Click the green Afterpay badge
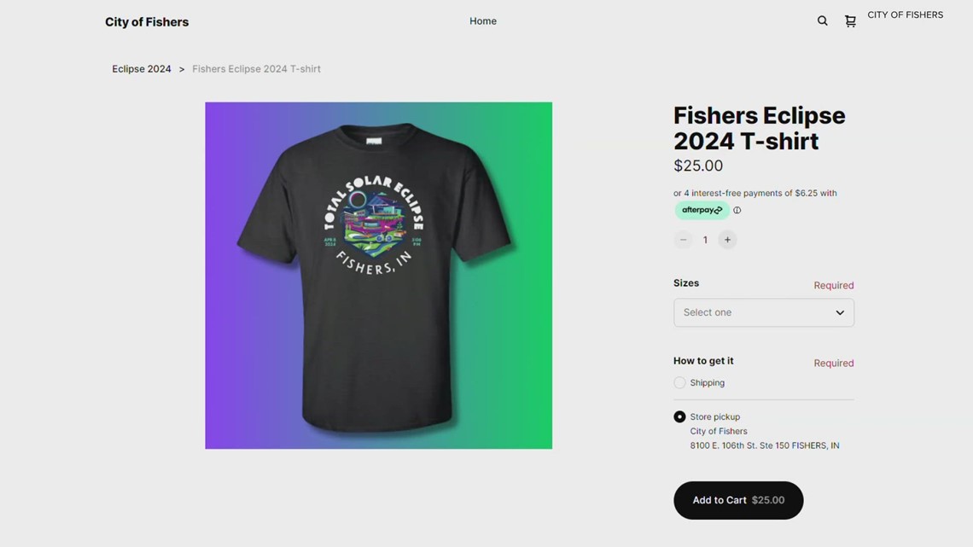 coord(702,210)
